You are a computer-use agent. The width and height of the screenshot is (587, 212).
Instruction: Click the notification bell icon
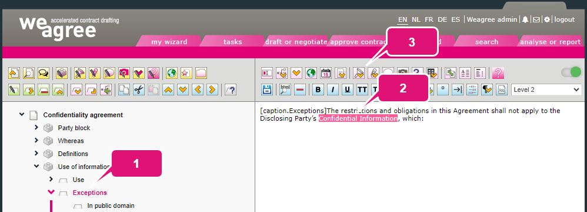point(525,19)
